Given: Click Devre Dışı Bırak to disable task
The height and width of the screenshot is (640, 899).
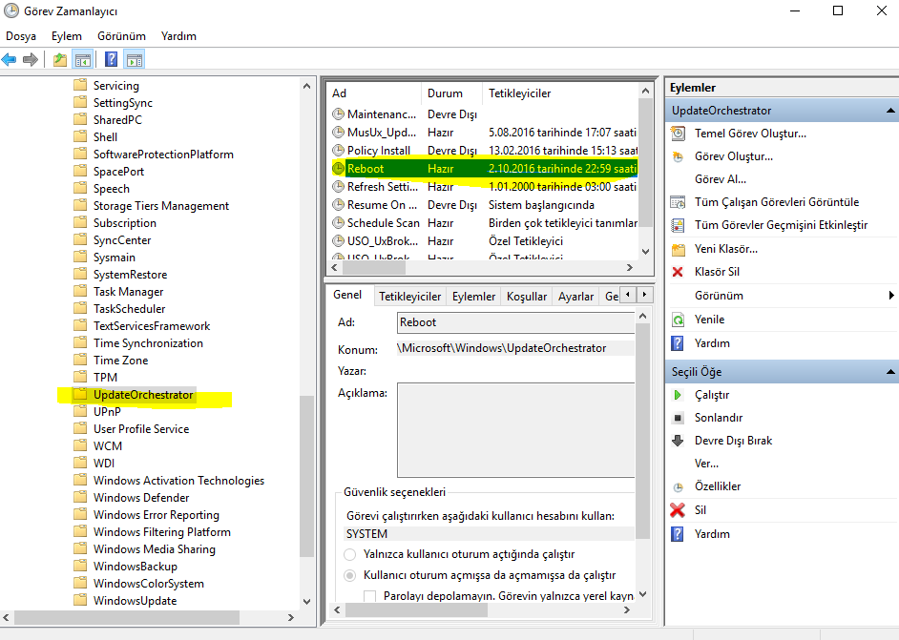Looking at the screenshot, I should point(733,441).
